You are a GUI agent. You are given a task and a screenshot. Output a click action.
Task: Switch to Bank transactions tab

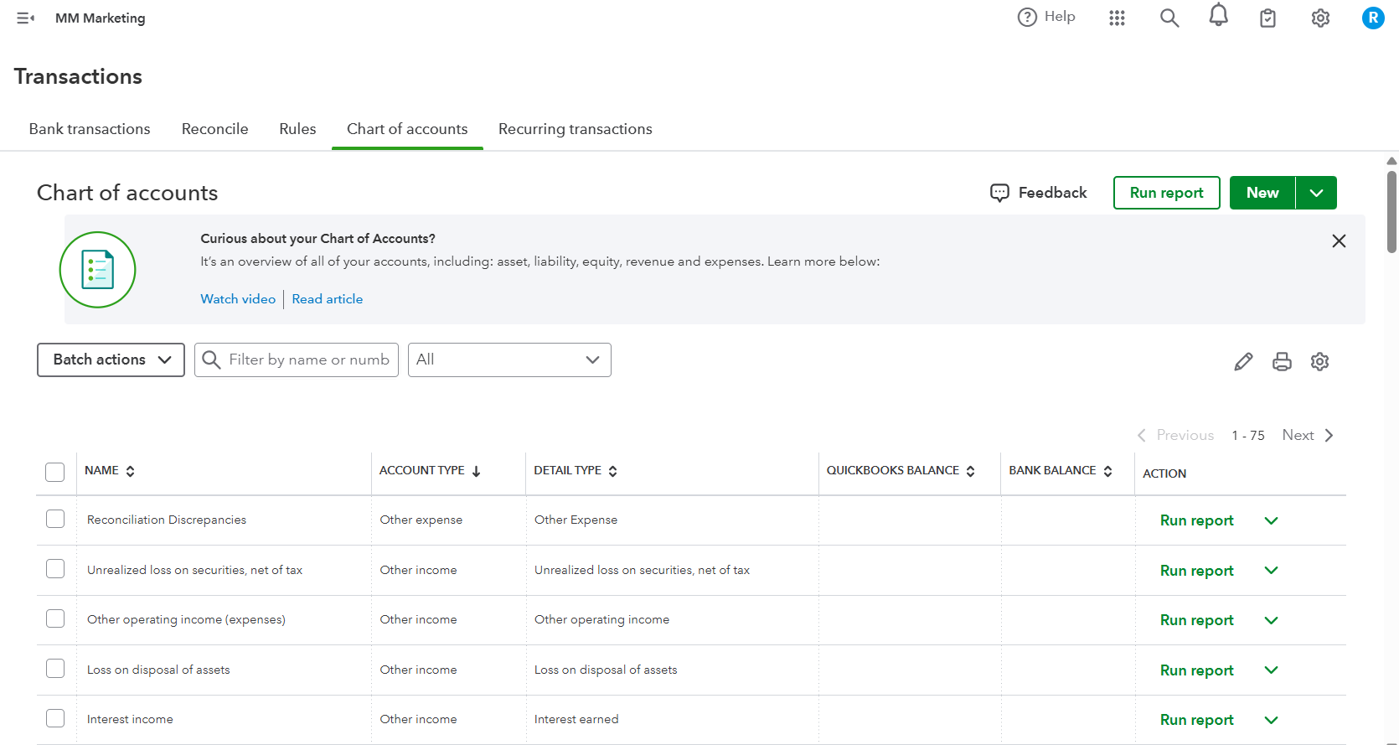click(90, 129)
